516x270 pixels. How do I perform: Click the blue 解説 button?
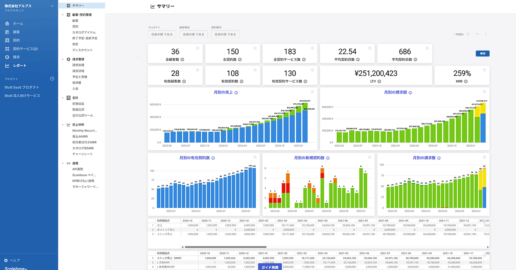[482, 54]
